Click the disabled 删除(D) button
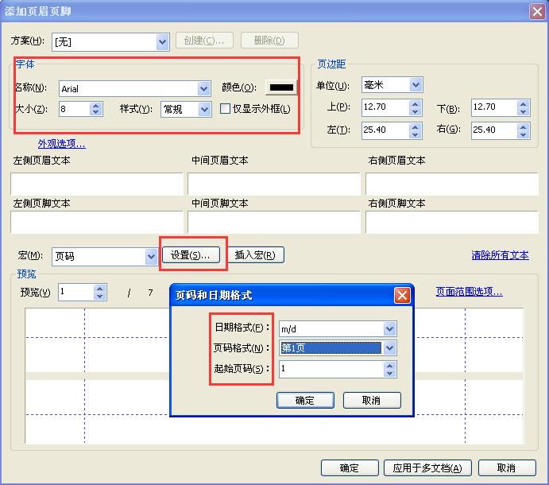The width and height of the screenshot is (549, 485). click(269, 41)
